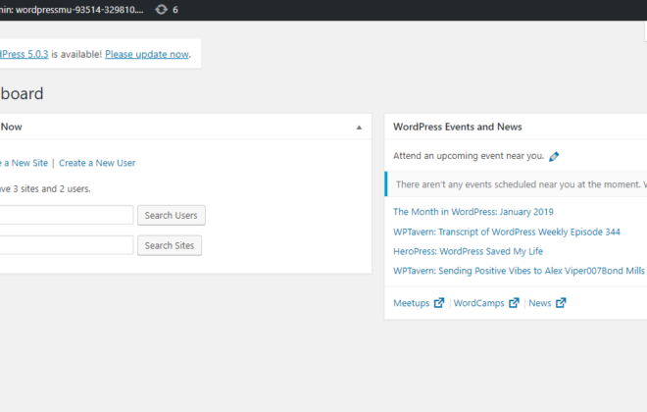
Task: Open the wordpressmu network admin menu item
Action: [x=72, y=10]
